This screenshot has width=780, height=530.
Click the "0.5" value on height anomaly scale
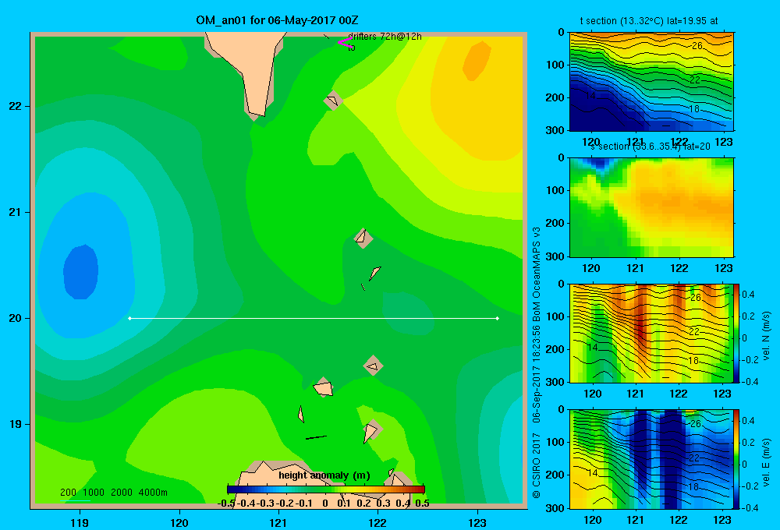point(422,503)
